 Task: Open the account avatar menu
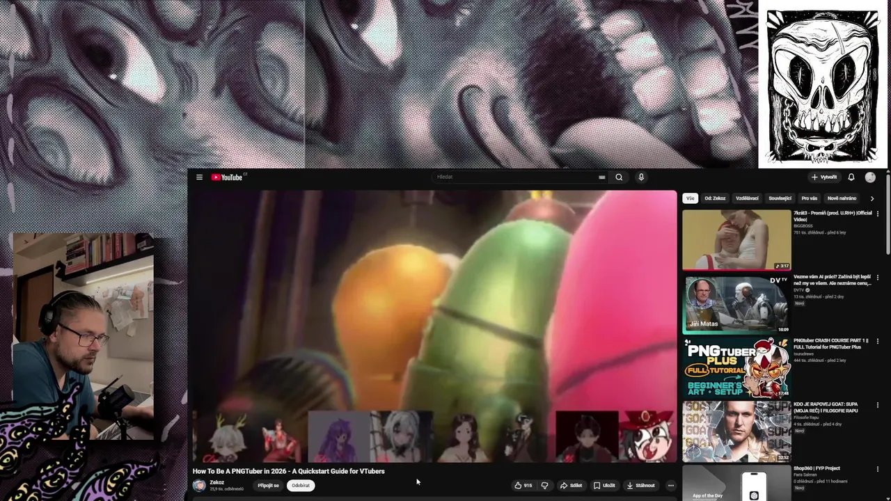click(x=870, y=177)
